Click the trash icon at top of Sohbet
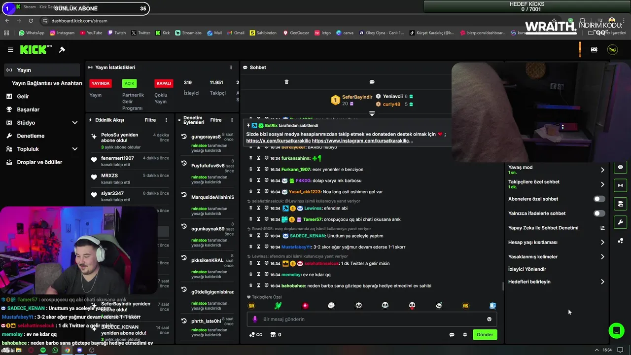 (286, 82)
